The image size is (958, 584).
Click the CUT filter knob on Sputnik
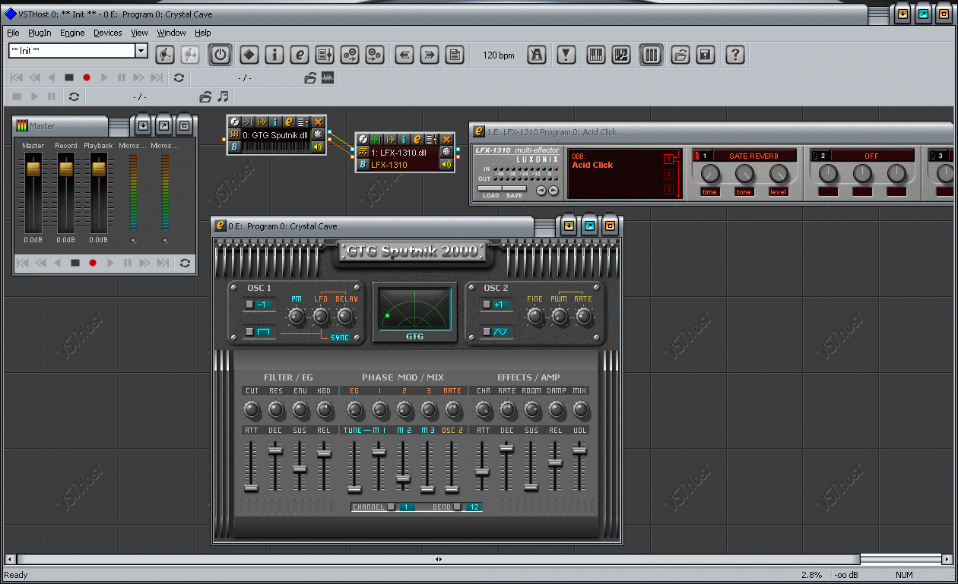click(x=252, y=411)
